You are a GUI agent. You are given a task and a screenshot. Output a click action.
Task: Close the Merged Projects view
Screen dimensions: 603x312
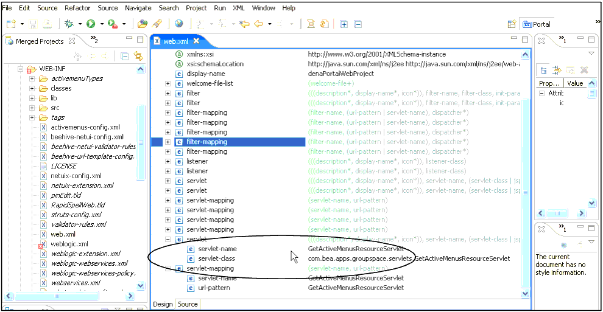click(72, 40)
